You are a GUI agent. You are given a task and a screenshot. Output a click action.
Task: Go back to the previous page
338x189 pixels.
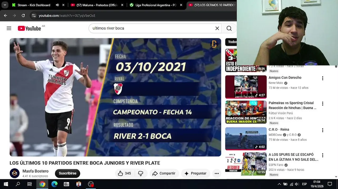6,15
